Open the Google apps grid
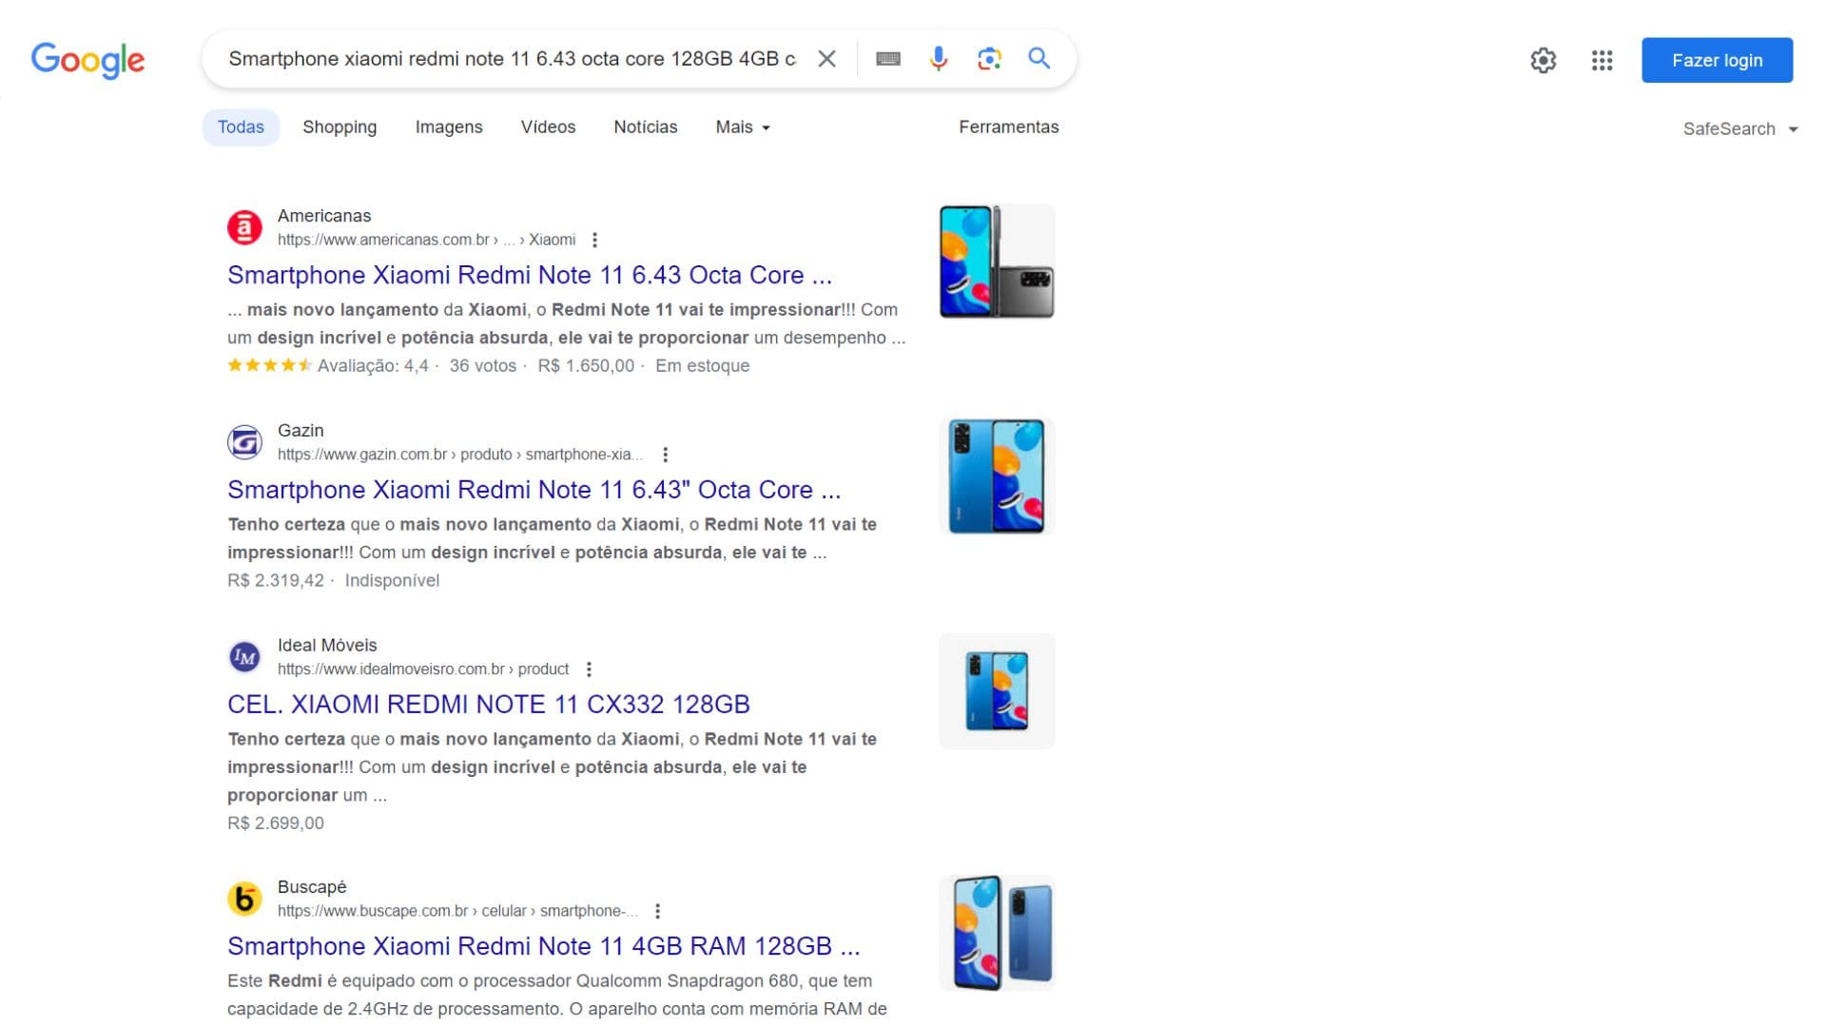 pyautogui.click(x=1602, y=61)
